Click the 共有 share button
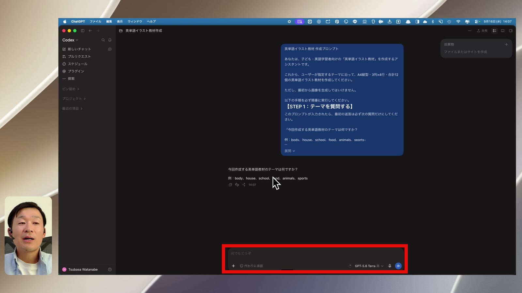Screen dimensions: 522x293 [482, 31]
